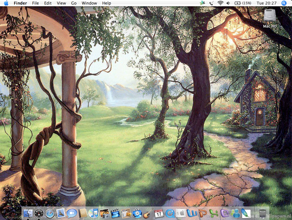Launch Microsoft PowerPoint from dock
Image resolution: width=292 pixels, height=220 pixels.
pos(203,213)
